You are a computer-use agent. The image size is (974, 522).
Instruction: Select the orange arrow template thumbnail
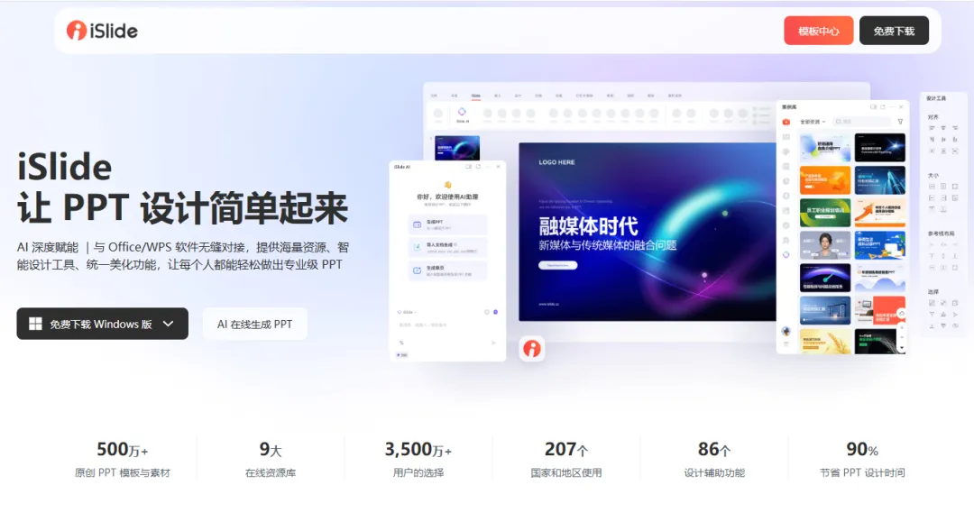[x=879, y=212]
